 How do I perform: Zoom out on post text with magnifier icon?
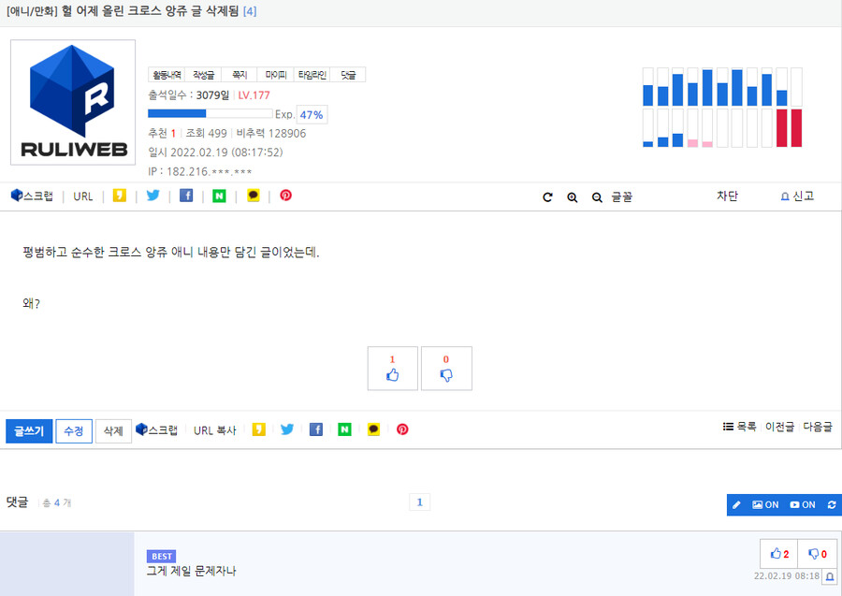click(597, 196)
